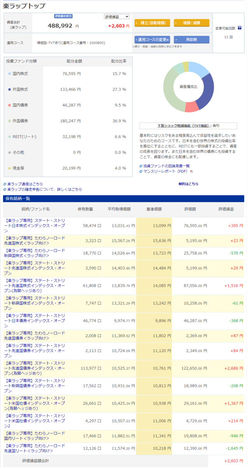Click the その他 gray legend dot
The image size is (247, 468).
coord(9,152)
